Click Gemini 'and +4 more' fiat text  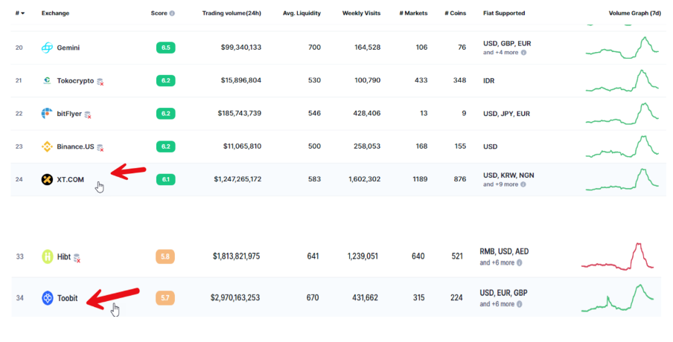[x=500, y=52]
